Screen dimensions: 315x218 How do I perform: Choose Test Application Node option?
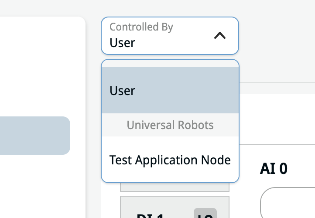(x=170, y=160)
